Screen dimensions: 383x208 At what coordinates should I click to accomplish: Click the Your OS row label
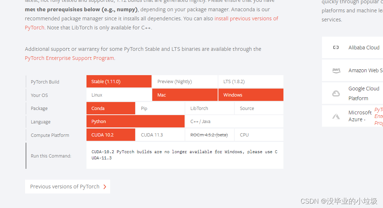(x=39, y=95)
